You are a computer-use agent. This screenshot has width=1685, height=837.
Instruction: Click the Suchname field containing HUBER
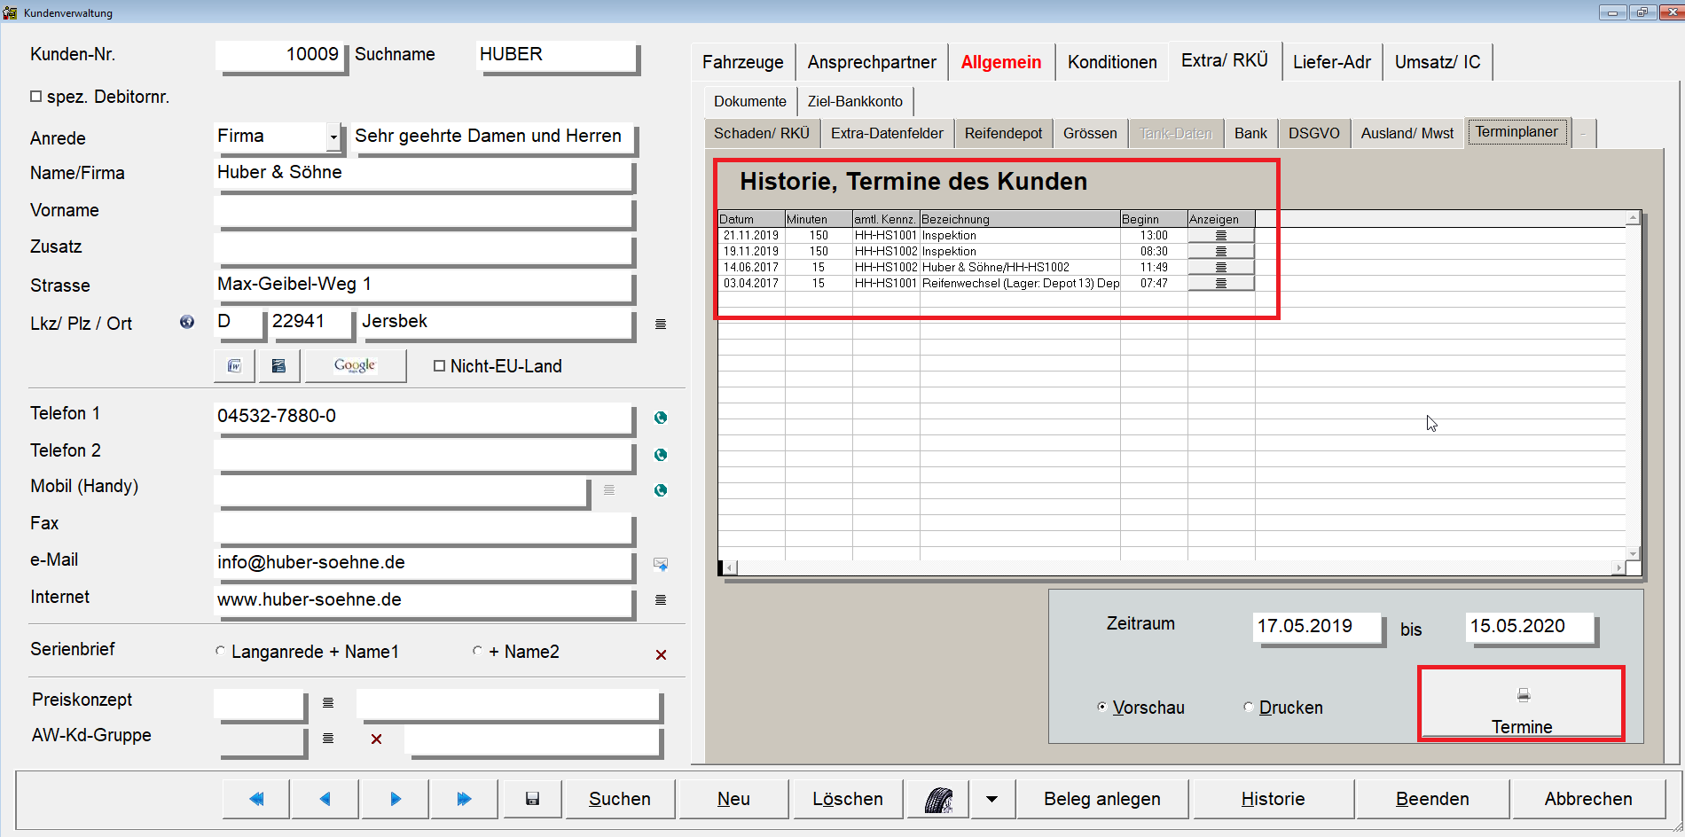coord(555,55)
